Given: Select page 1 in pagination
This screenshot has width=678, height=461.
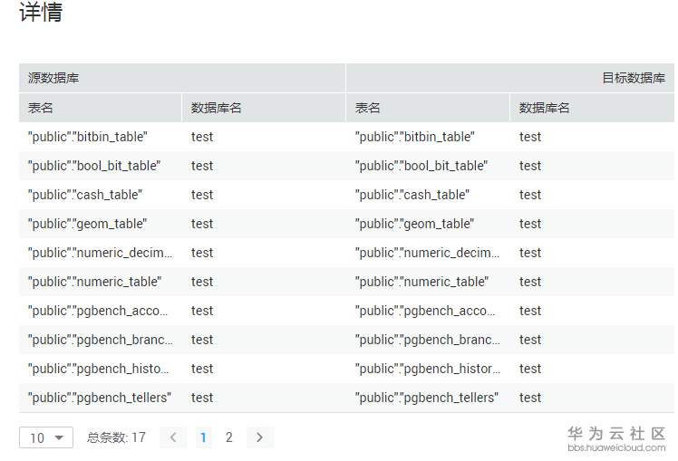Looking at the screenshot, I should coord(203,437).
